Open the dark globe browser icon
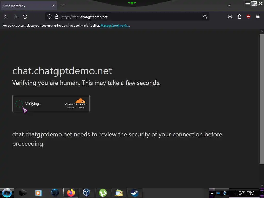This screenshot has height=198, width=264. pyautogui.click(x=55, y=193)
